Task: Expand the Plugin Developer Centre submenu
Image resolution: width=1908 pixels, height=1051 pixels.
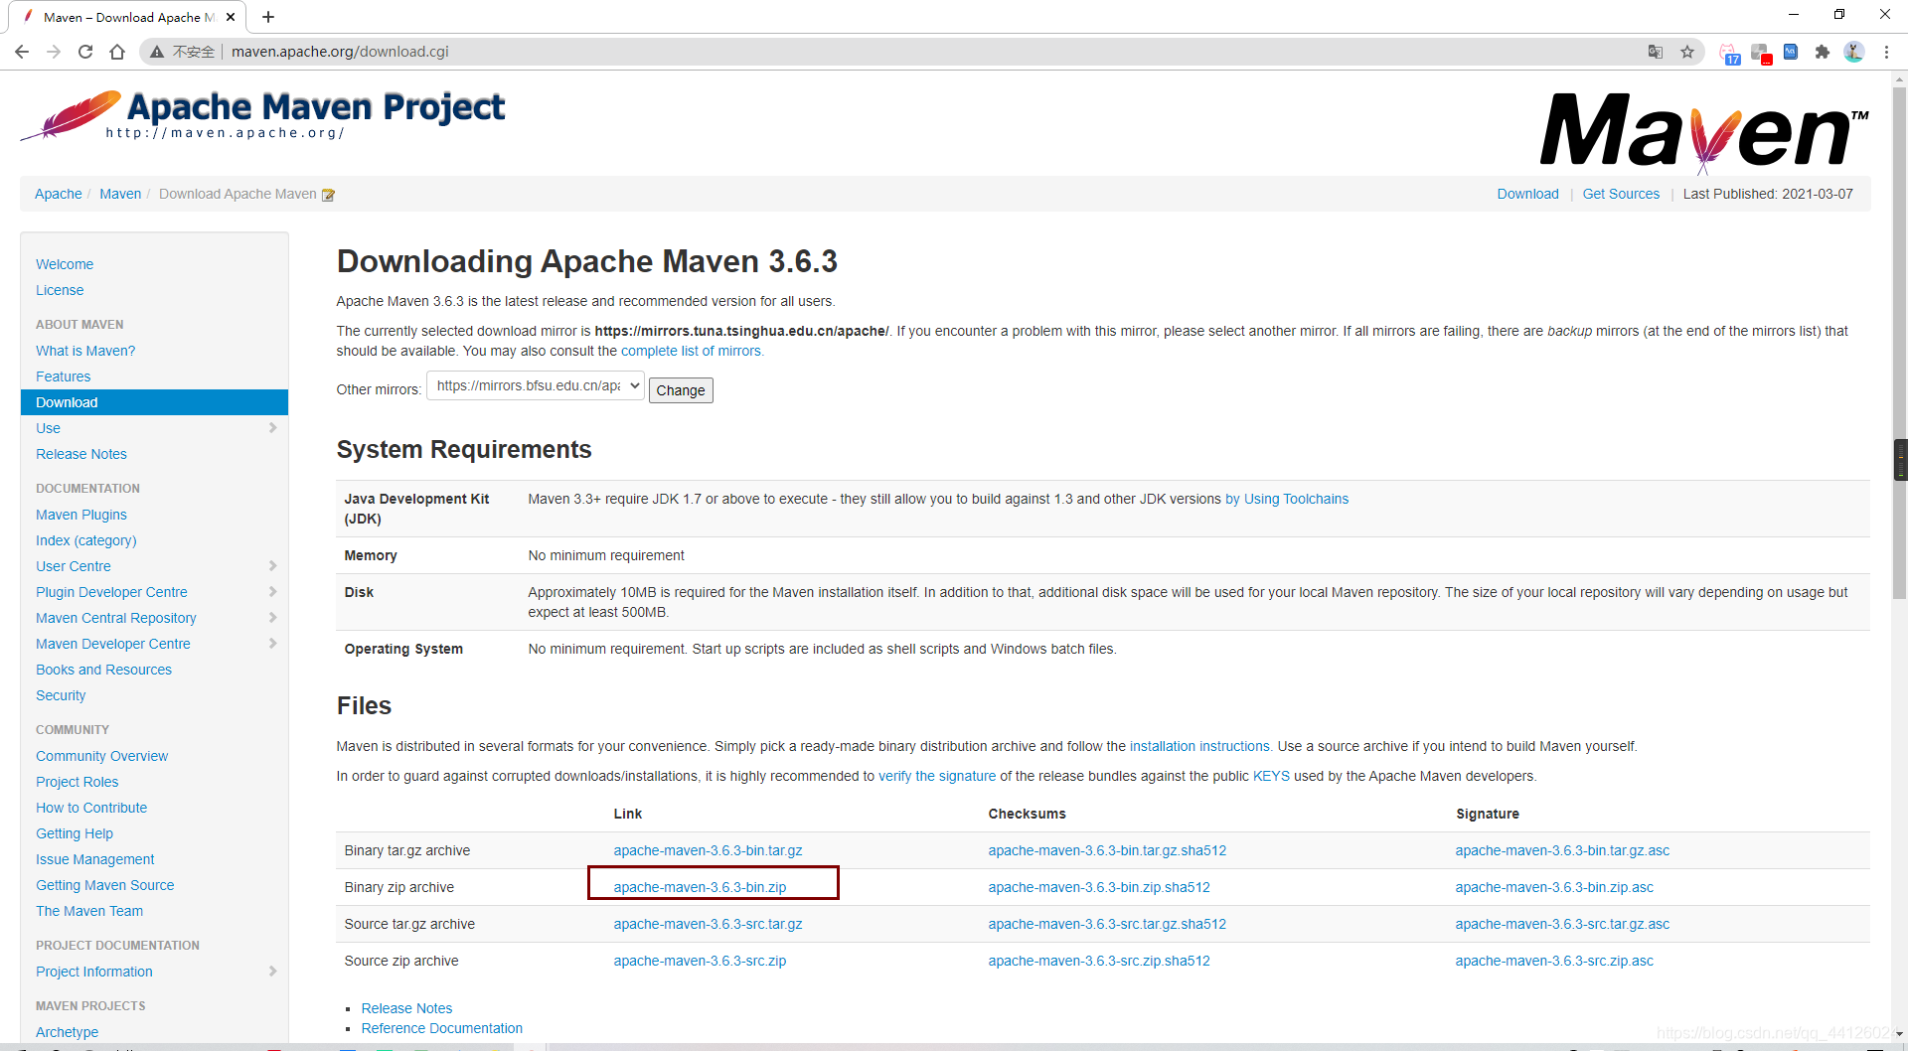Action: pos(272,592)
